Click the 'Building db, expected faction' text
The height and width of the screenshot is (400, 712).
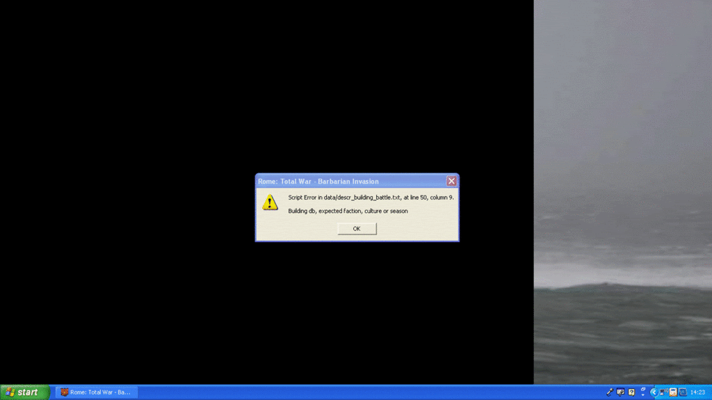pyautogui.click(x=348, y=211)
